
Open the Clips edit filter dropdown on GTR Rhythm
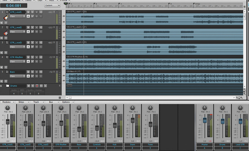(x=17, y=62)
